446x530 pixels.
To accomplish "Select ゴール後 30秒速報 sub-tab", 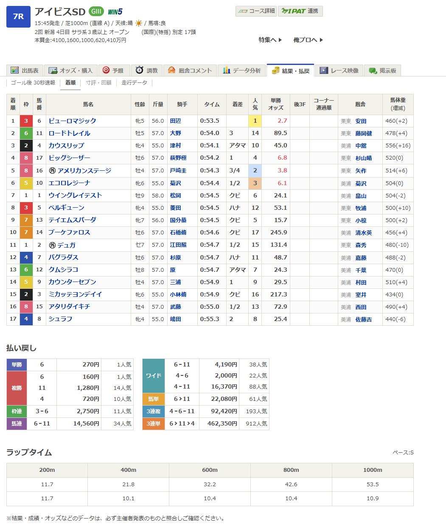I will pyautogui.click(x=33, y=83).
